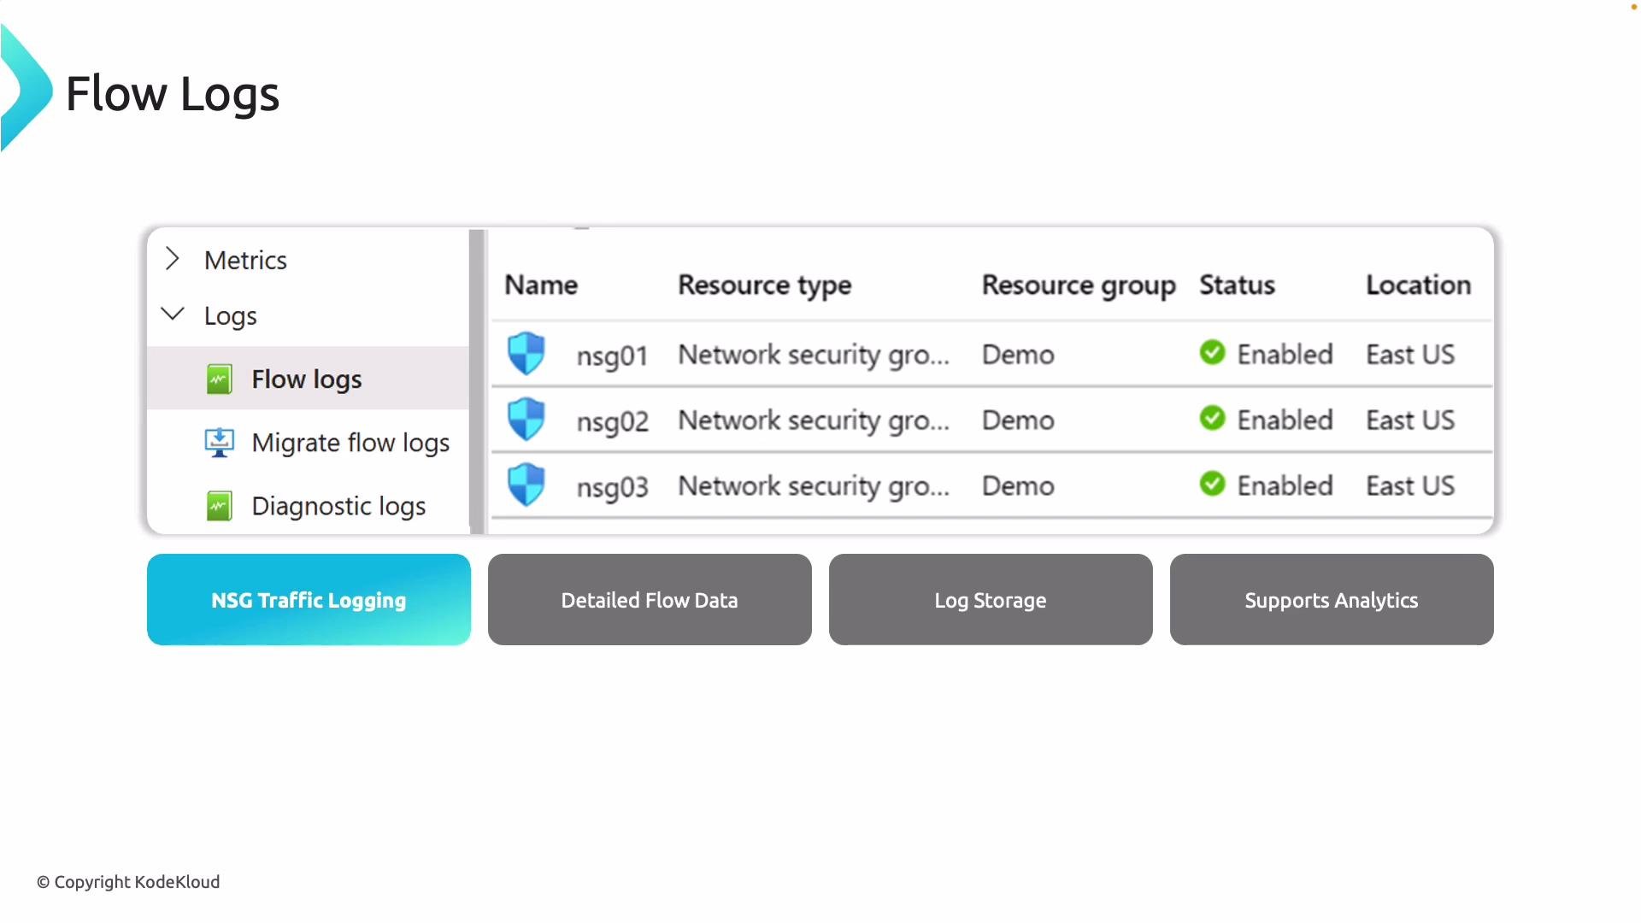This screenshot has width=1641, height=923.
Task: Open the nsg03 flow log name
Action: 612,487
